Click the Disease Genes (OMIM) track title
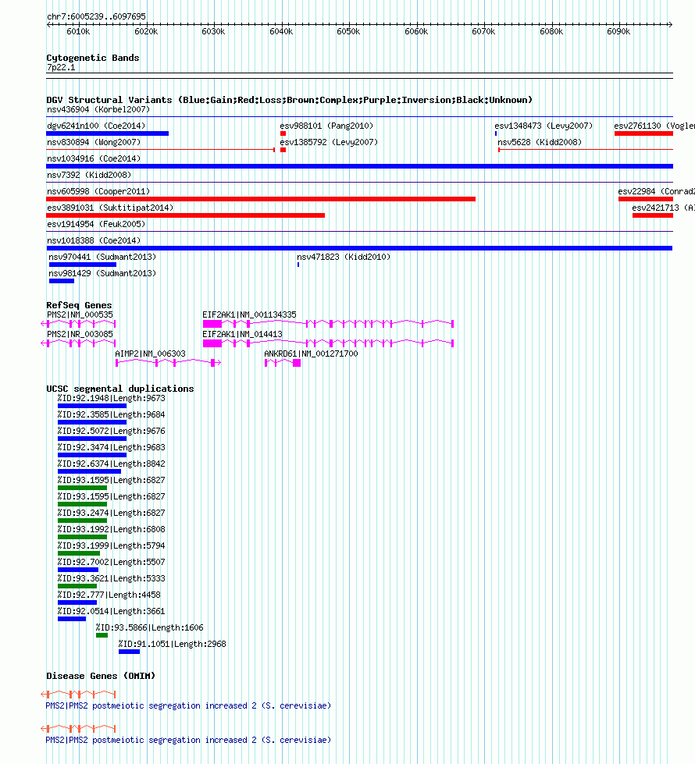Screen dimensions: 695x764 (x=101, y=676)
